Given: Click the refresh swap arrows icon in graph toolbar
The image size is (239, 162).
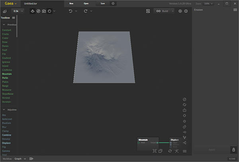Looking at the screenshot, I should click(170, 151).
